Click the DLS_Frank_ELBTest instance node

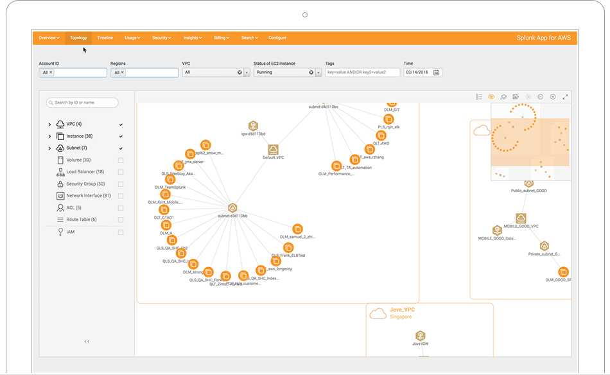click(x=288, y=247)
